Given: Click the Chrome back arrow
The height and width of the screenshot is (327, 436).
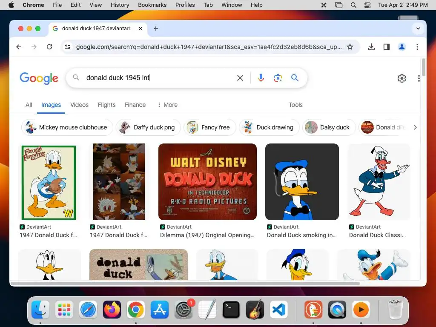Looking at the screenshot, I should 19,47.
